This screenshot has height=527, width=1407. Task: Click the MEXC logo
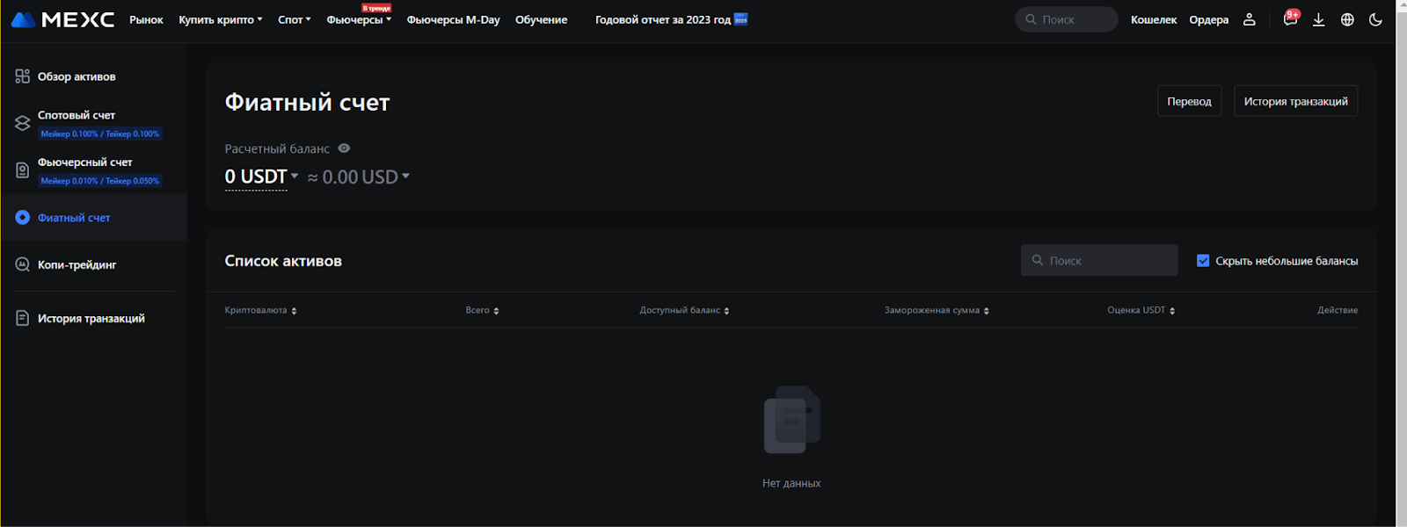[62, 19]
